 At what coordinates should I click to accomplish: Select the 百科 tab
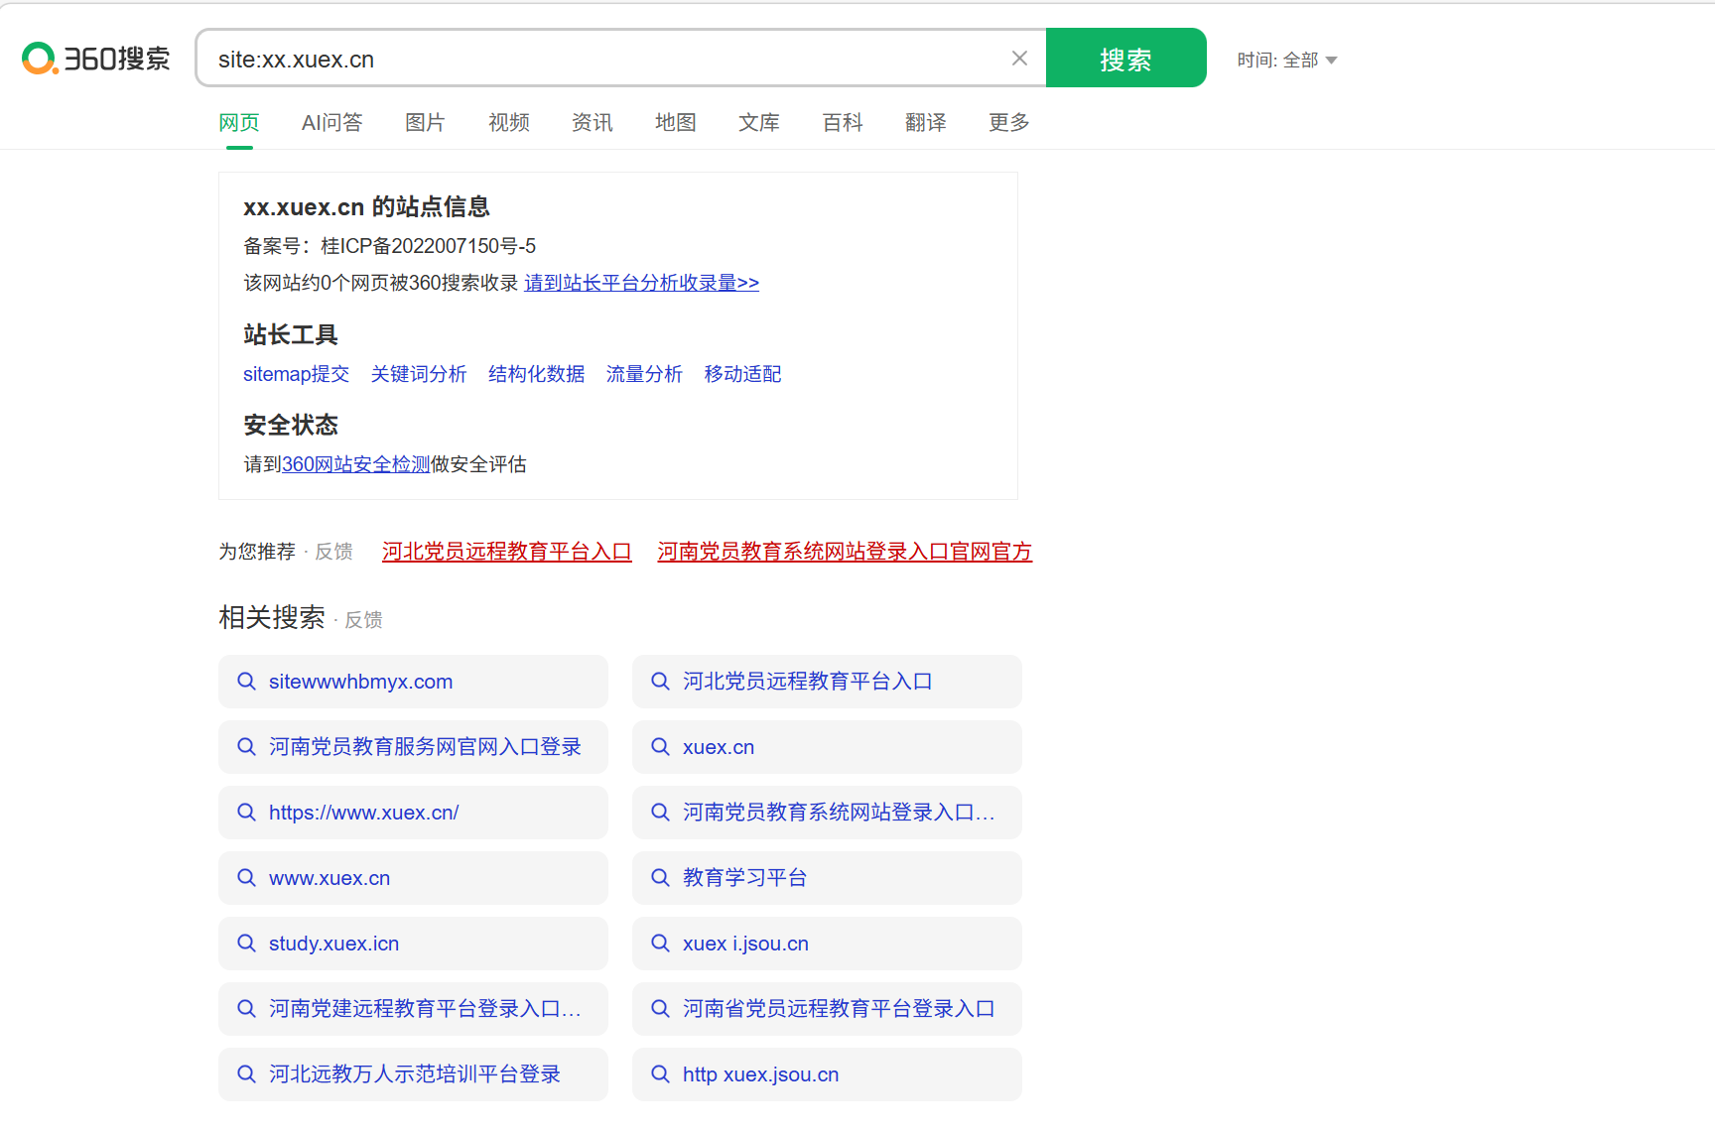843,122
